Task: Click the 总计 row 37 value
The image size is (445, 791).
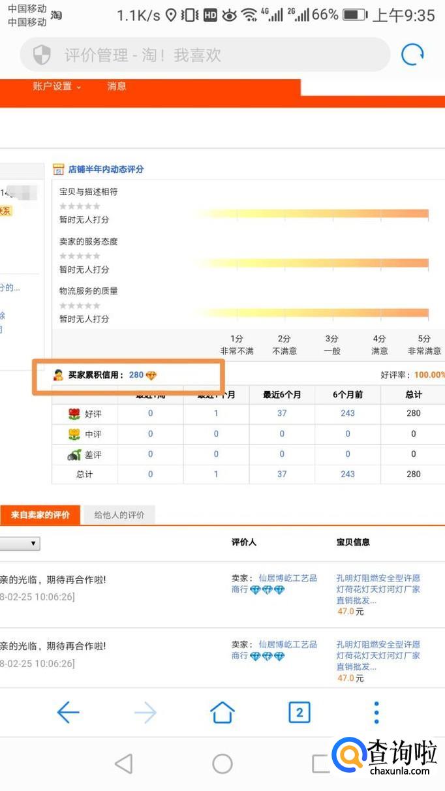Action: pyautogui.click(x=282, y=474)
